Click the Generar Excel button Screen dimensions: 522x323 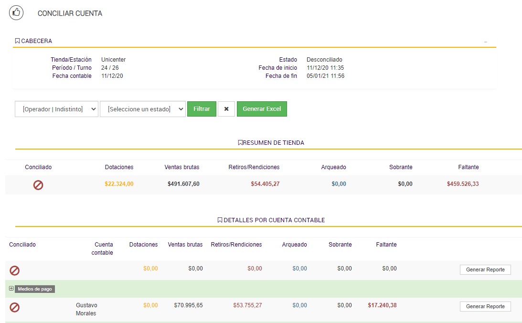262,109
